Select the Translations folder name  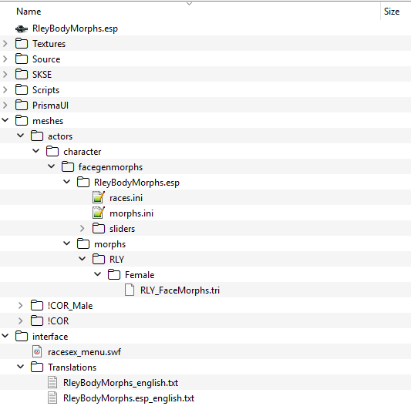click(x=72, y=367)
